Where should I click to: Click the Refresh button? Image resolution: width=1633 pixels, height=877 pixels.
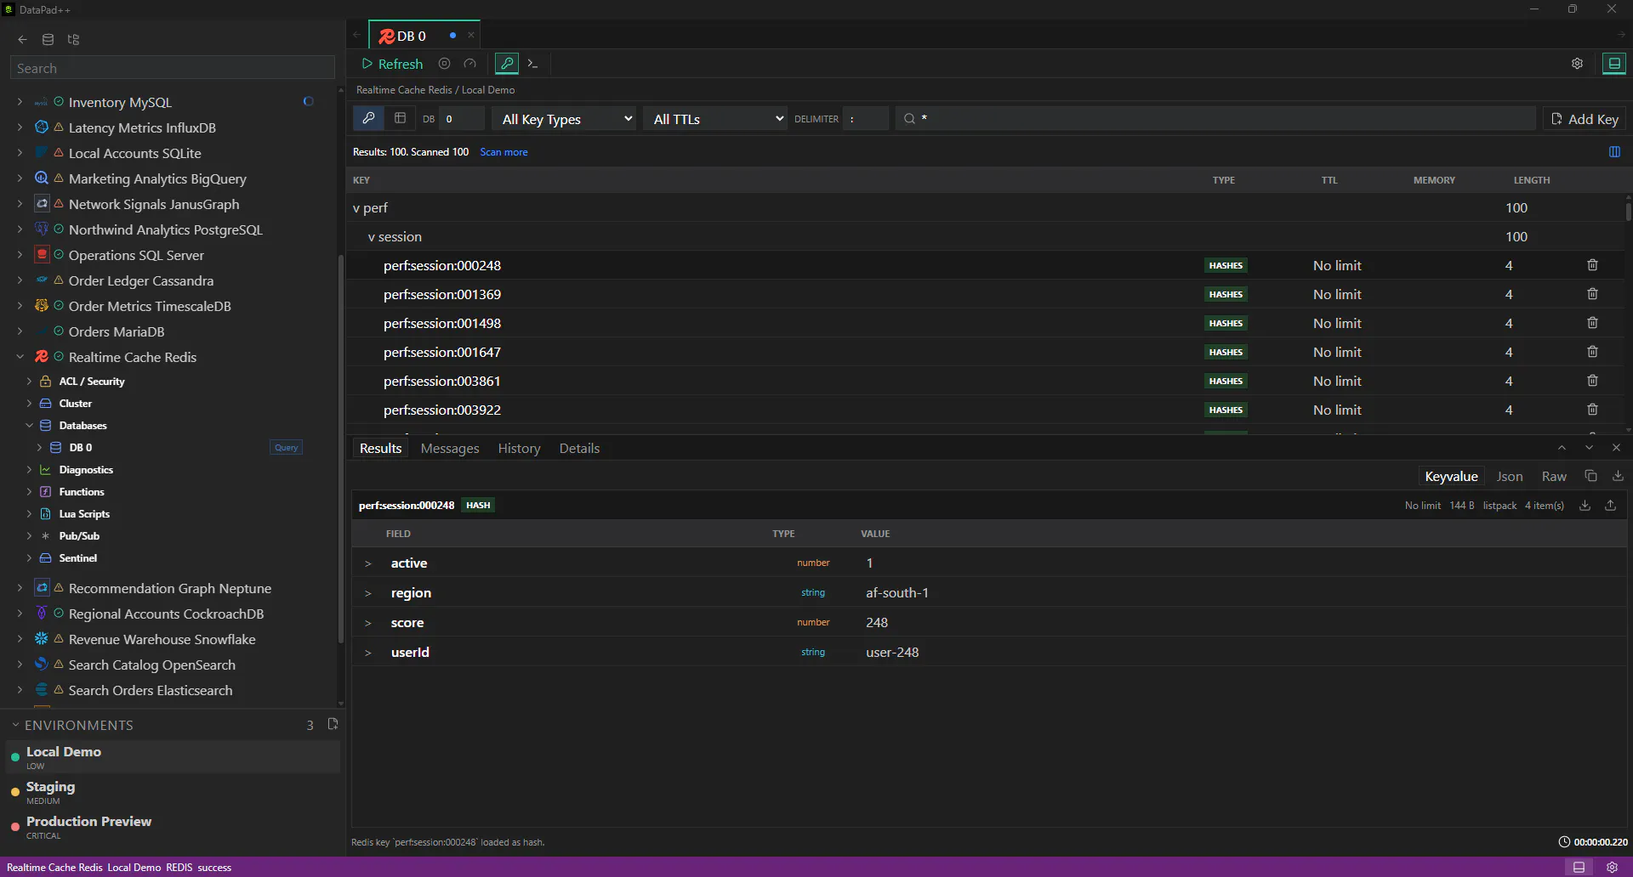pos(392,64)
